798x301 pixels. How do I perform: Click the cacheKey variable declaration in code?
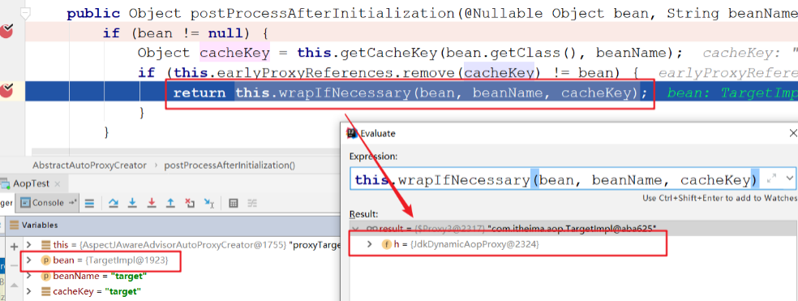click(234, 53)
